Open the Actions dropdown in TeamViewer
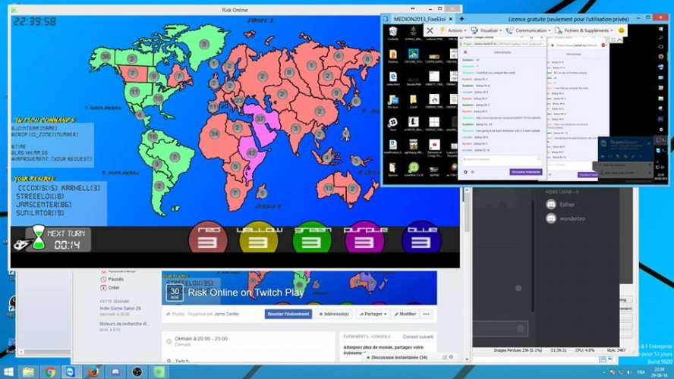 click(x=453, y=30)
